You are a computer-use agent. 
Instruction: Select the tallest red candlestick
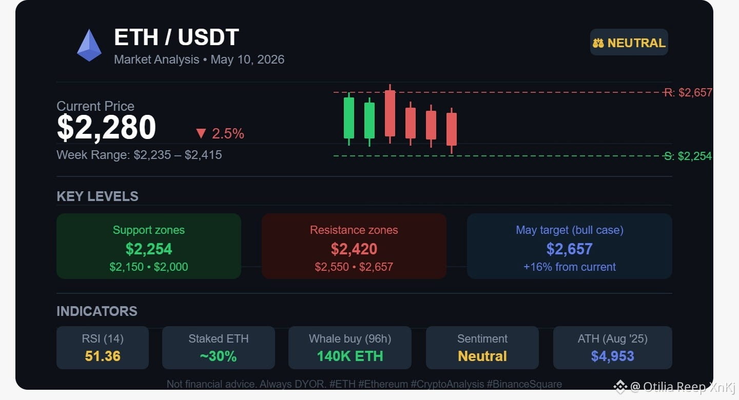(x=390, y=113)
